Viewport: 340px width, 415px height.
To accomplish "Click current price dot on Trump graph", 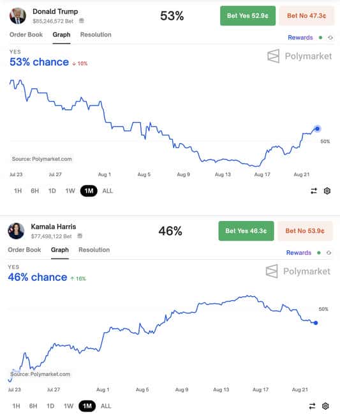I will click(317, 129).
